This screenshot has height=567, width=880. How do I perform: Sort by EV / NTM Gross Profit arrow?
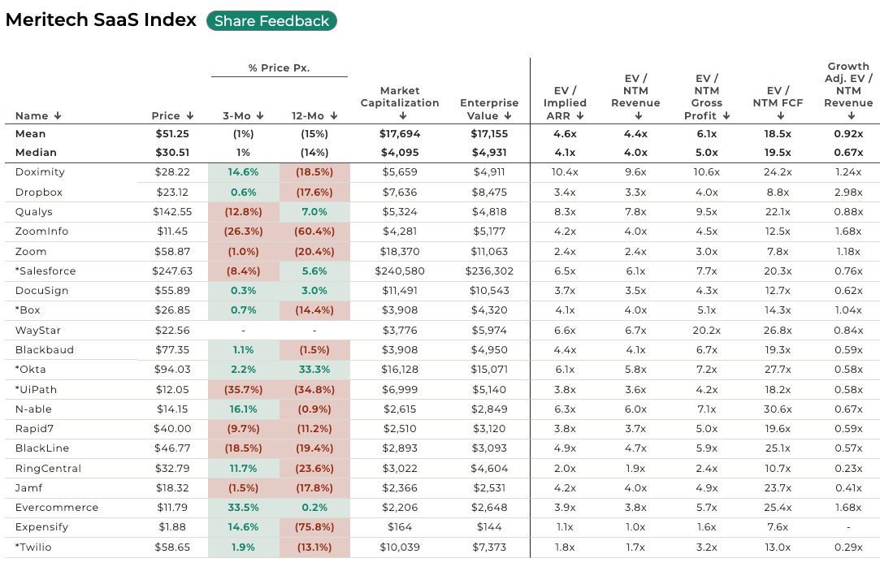click(726, 116)
